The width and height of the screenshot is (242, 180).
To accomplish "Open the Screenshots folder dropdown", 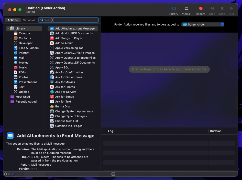I will (203, 24).
